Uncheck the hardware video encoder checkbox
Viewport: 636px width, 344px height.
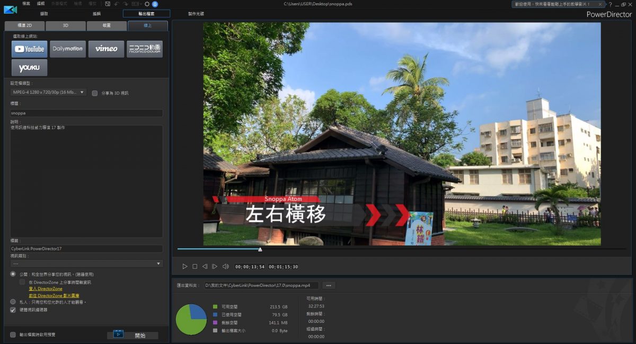pyautogui.click(x=13, y=310)
